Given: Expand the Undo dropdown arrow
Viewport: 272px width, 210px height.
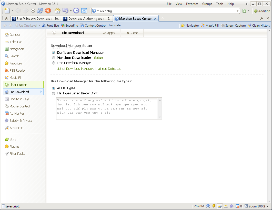Looking at the screenshot, I should point(71,11).
